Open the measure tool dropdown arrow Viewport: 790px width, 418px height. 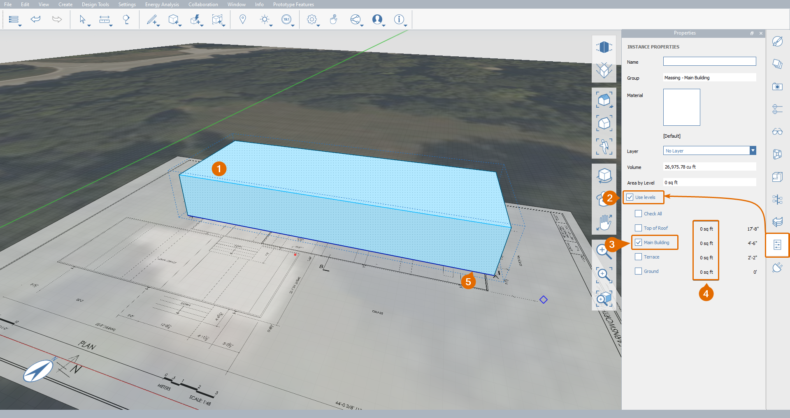pos(111,25)
